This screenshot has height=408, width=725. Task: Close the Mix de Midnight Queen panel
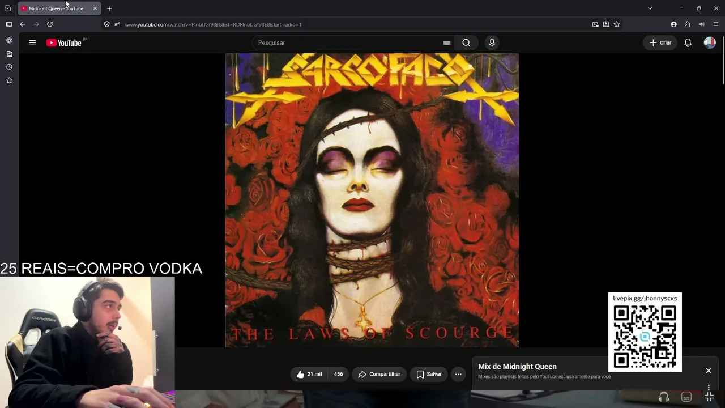pyautogui.click(x=709, y=371)
